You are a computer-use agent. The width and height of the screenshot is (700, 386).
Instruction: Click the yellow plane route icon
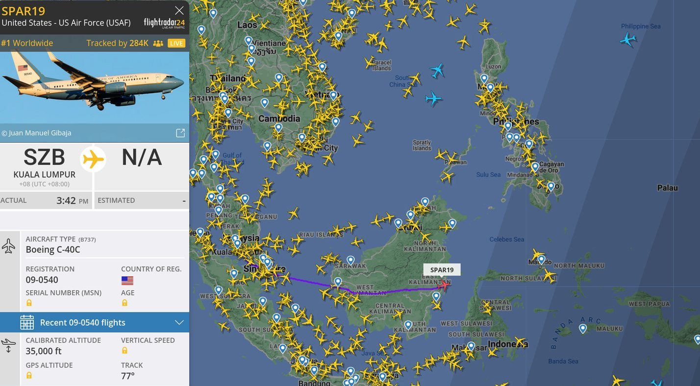coord(93,159)
